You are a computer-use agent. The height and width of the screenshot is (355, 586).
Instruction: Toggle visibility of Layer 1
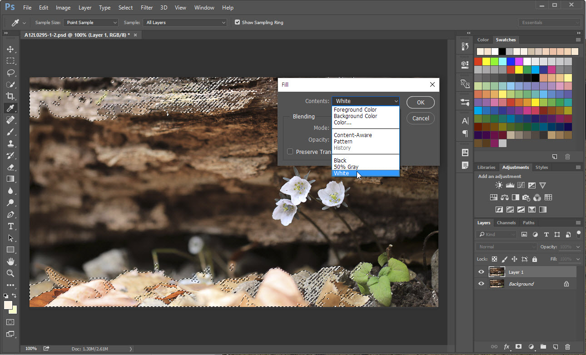pyautogui.click(x=481, y=272)
